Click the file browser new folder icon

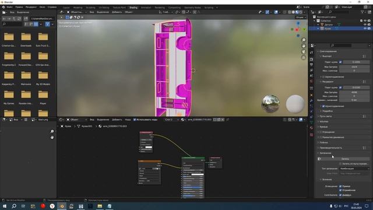tap(26, 19)
